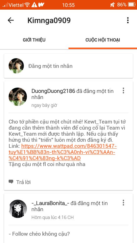Open options menu on -_LauraBonita_-'s message
The width and height of the screenshot is (137, 243).
click(123, 202)
